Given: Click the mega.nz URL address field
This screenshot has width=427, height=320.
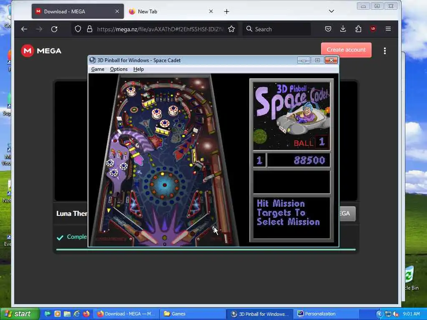Looking at the screenshot, I should click(160, 29).
